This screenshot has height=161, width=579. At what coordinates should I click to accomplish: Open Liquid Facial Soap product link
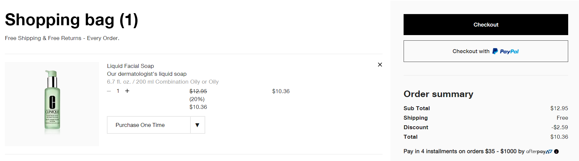(x=130, y=66)
